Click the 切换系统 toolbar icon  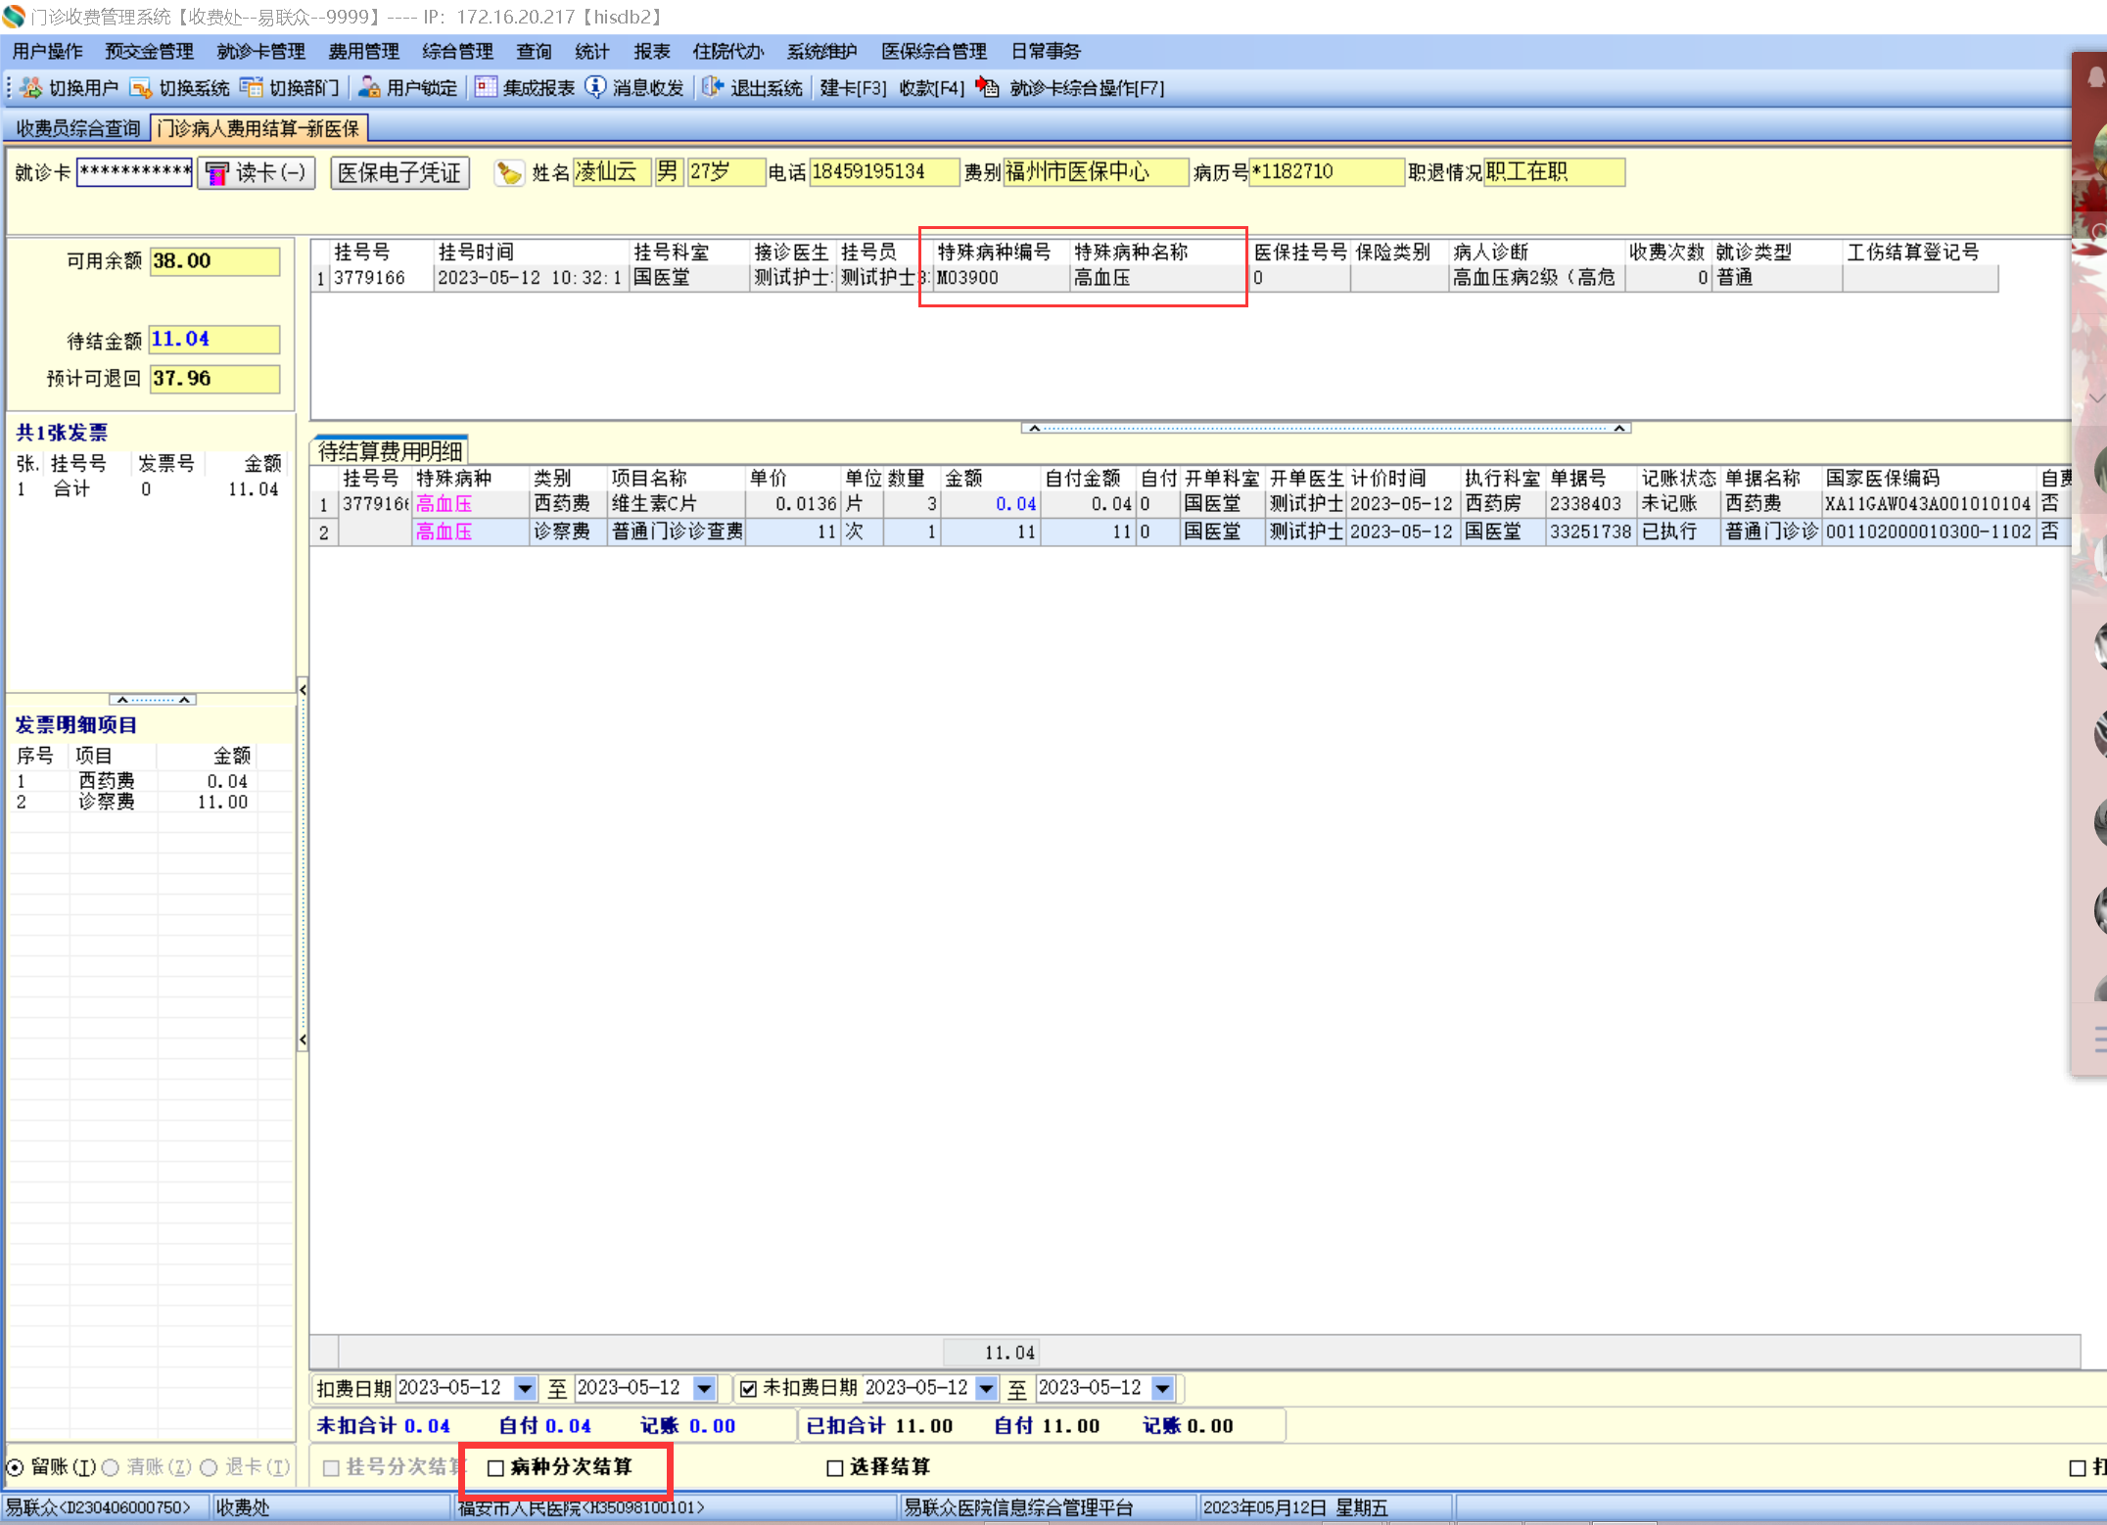(141, 88)
